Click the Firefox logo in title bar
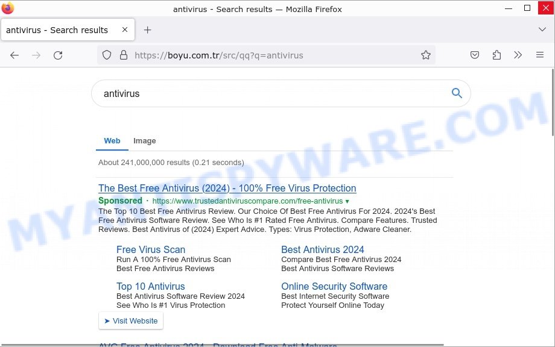This screenshot has width=555, height=347. tap(8, 8)
